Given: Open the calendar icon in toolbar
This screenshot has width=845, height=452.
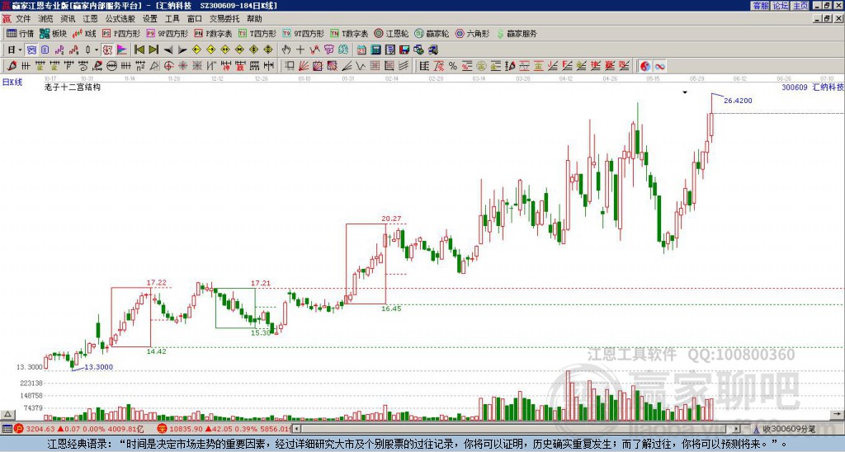Looking at the screenshot, I should pyautogui.click(x=361, y=50).
